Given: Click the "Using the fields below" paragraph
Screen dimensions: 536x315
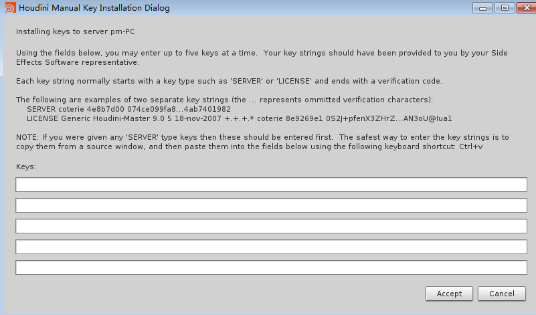Looking at the screenshot, I should (x=262, y=57).
